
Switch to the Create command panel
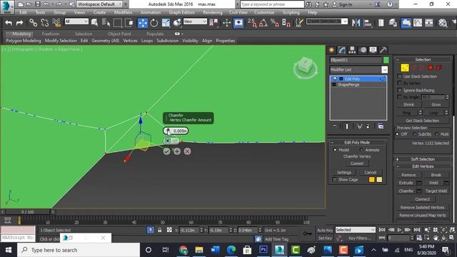[x=331, y=50]
